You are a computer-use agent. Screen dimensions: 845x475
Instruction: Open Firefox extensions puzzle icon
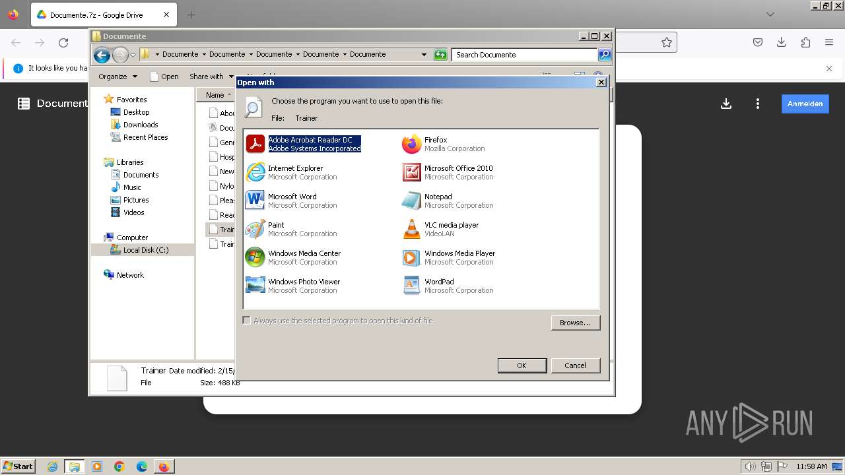[x=805, y=43]
